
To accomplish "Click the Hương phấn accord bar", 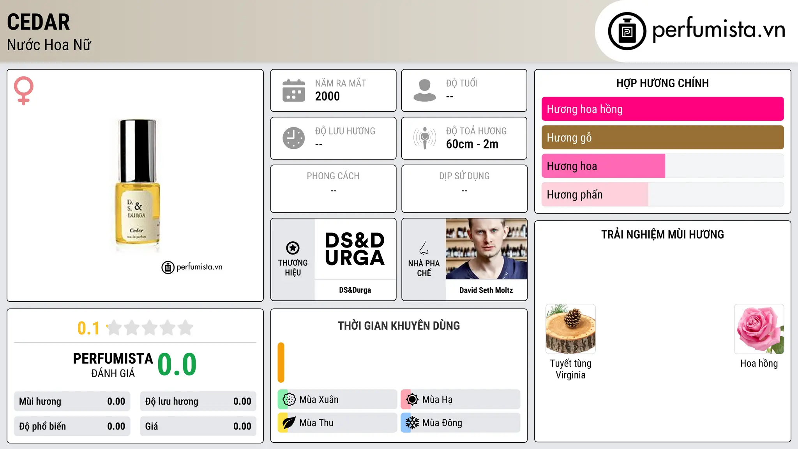I will pyautogui.click(x=662, y=194).
